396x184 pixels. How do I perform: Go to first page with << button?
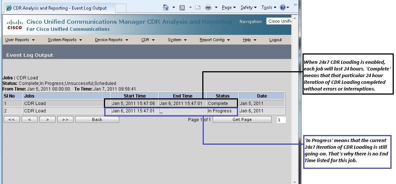pos(12,120)
